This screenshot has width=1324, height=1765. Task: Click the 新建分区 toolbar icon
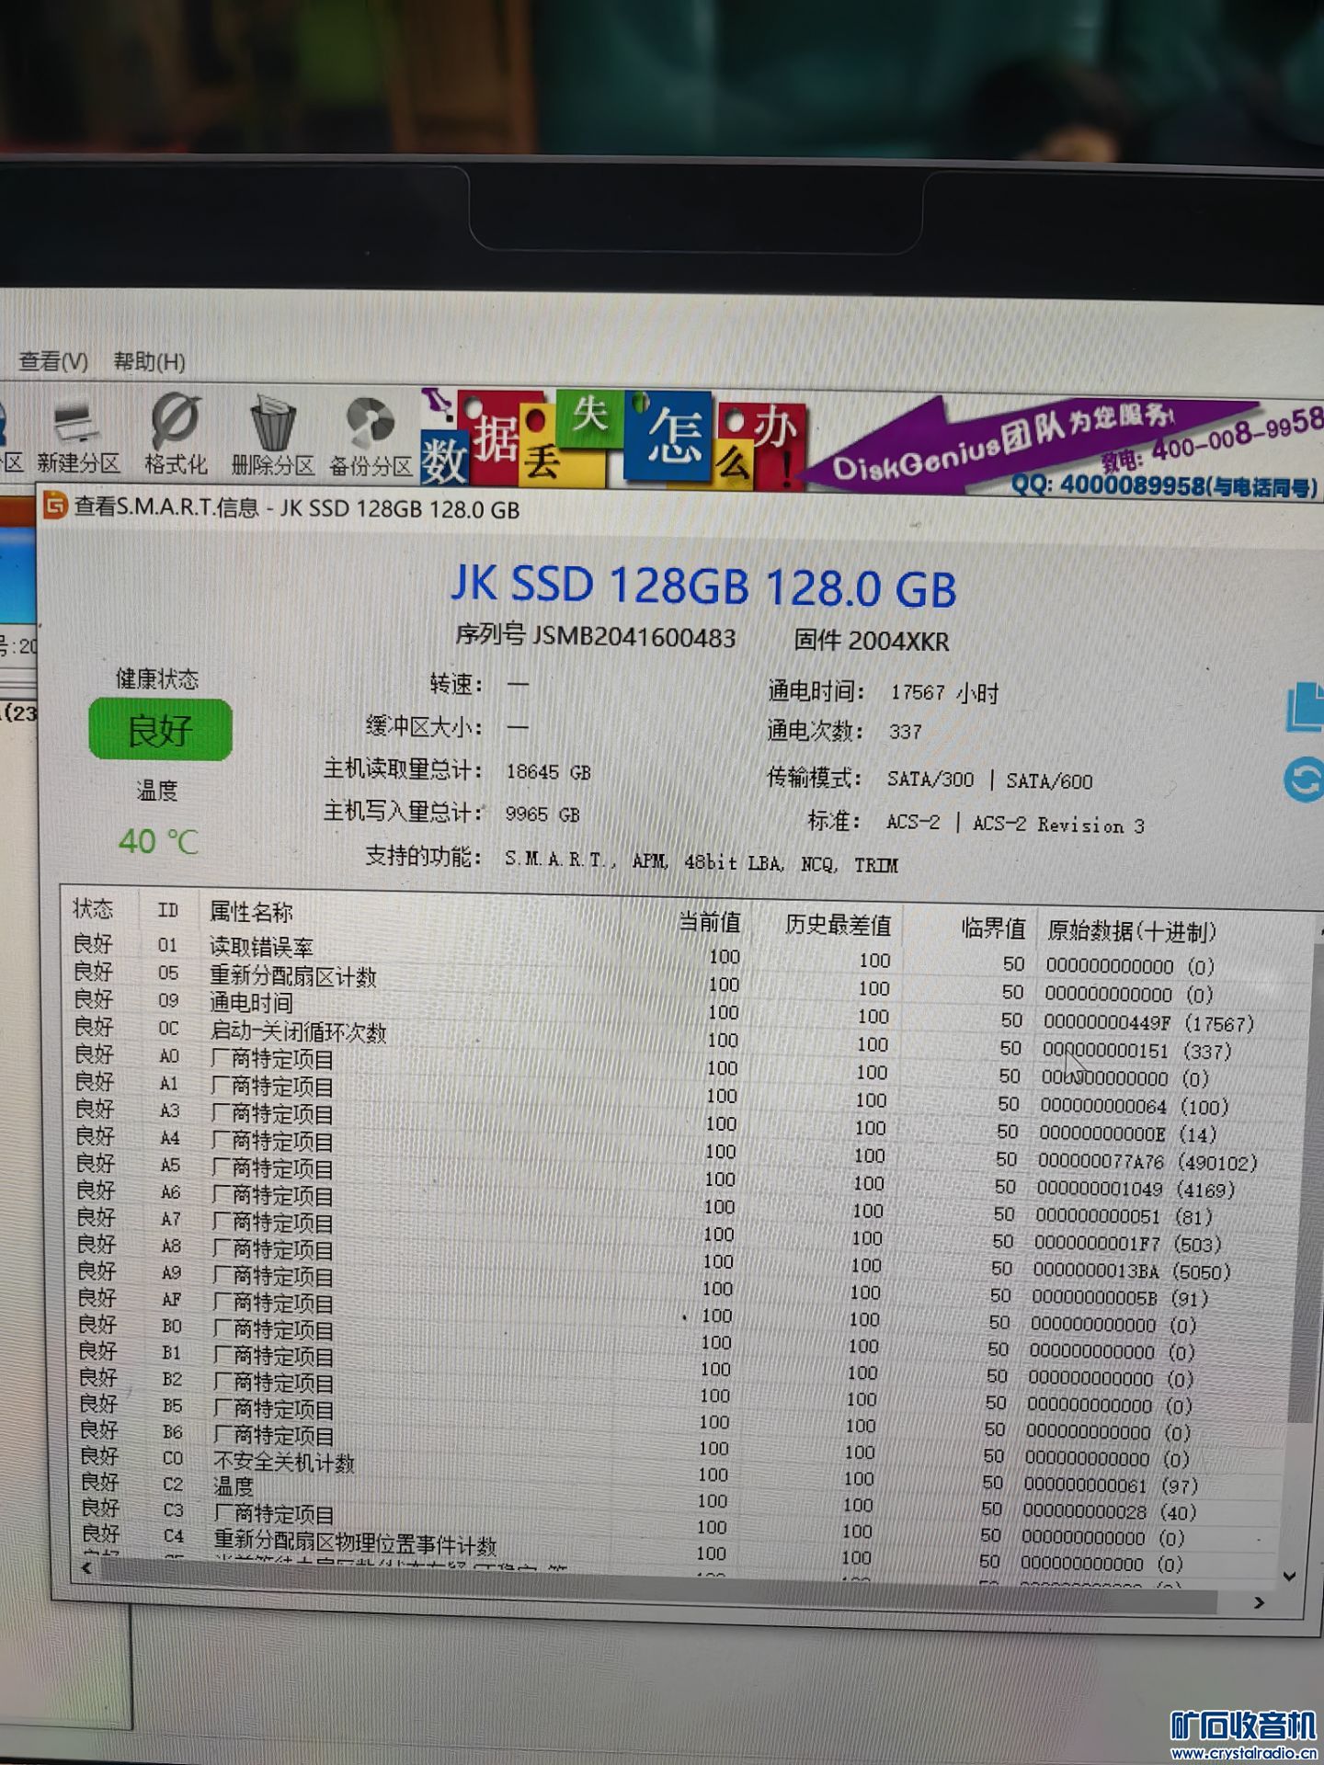coord(78,438)
